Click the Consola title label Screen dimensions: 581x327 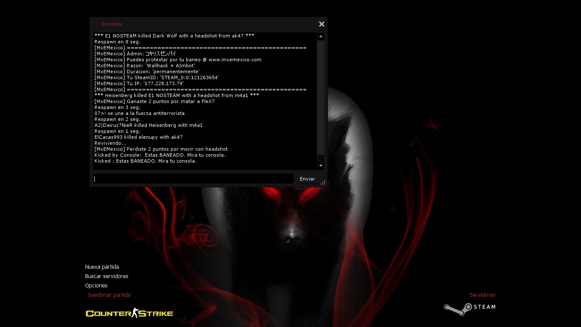tap(111, 24)
